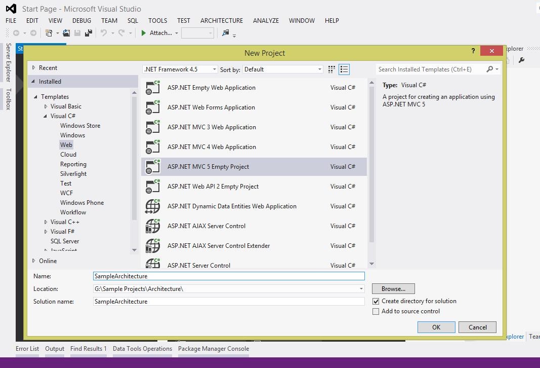Viewport: 540px width, 368px height.
Task: Enable Add to source control
Action: (x=376, y=311)
